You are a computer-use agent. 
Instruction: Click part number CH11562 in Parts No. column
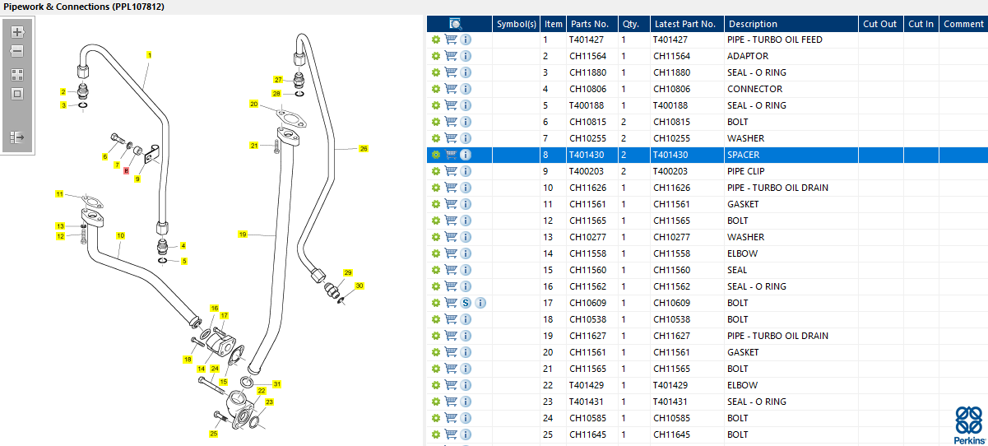(x=587, y=286)
